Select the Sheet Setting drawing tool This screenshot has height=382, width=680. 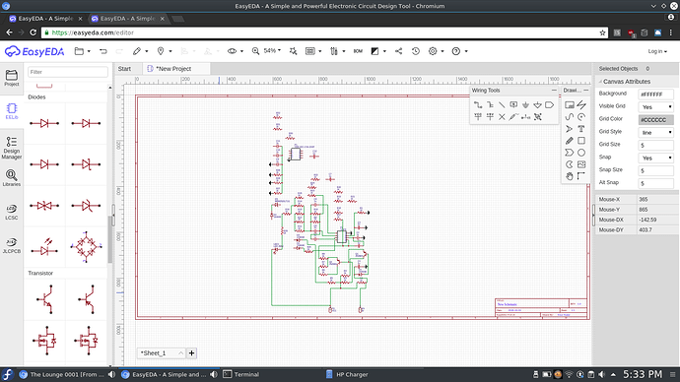(570, 104)
